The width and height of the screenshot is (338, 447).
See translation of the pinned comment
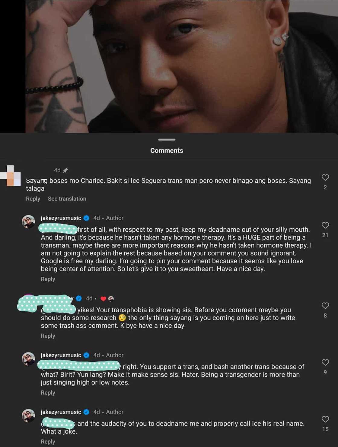[67, 199]
